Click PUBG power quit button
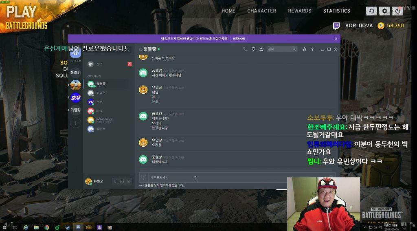The width and height of the screenshot is (417, 231). coord(397,11)
